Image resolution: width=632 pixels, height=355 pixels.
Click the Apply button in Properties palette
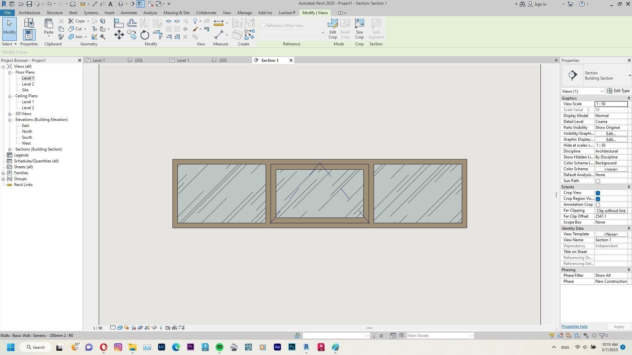tap(619, 326)
